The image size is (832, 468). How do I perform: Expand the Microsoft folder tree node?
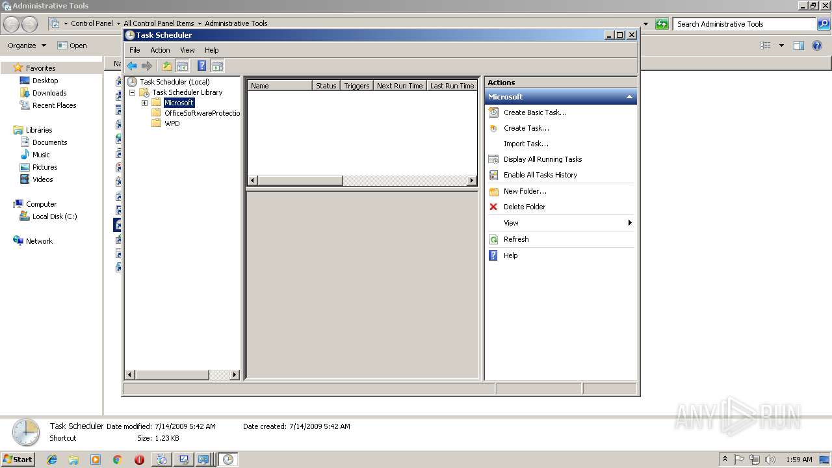click(x=144, y=103)
